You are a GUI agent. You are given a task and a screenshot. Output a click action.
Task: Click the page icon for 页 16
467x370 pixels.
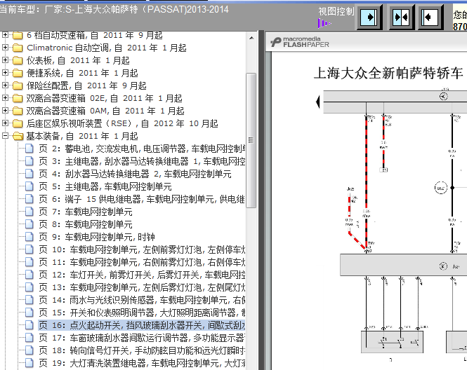(x=29, y=325)
